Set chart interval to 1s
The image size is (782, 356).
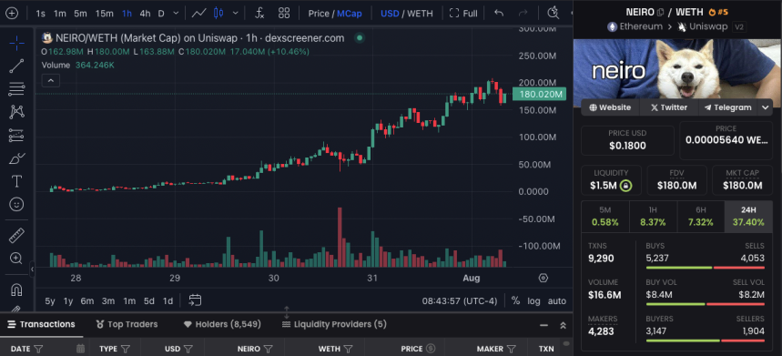(40, 14)
